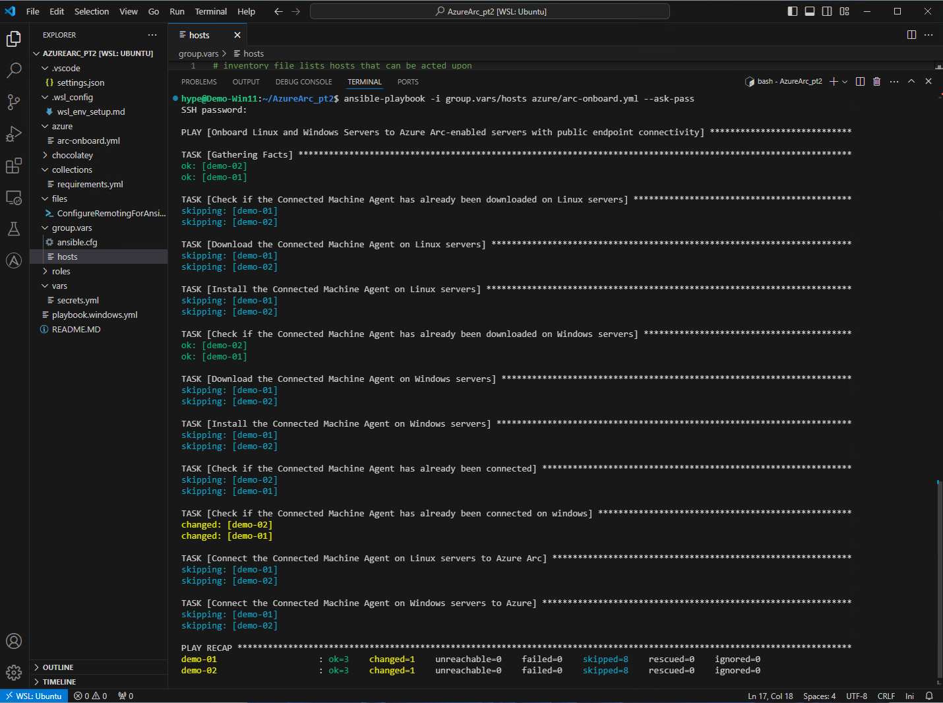Open the Ansible view in activity bar
This screenshot has width=943, height=703.
(x=14, y=260)
